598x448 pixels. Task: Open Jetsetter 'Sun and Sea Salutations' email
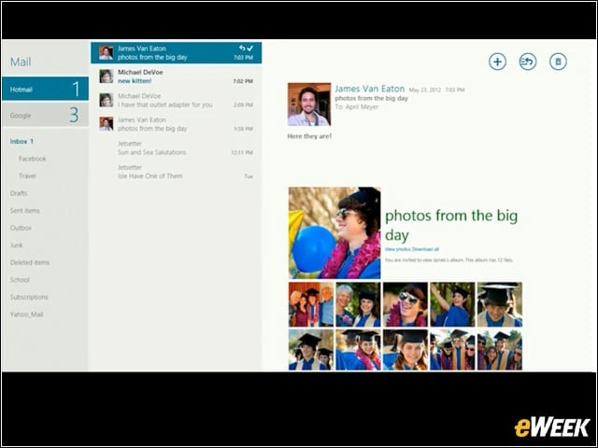177,147
